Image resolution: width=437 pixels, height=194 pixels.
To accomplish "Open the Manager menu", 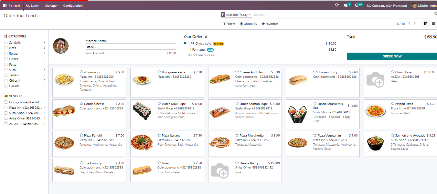I will [x=51, y=6].
